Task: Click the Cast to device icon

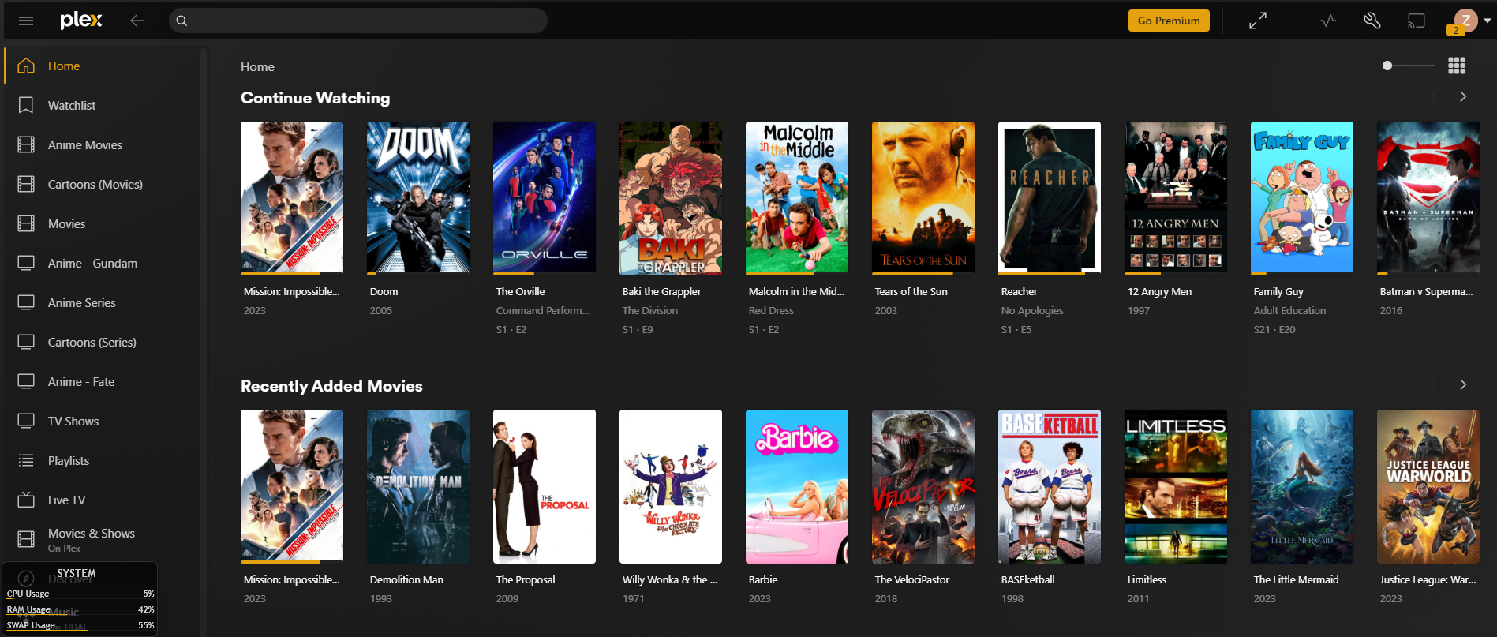Action: click(1417, 21)
